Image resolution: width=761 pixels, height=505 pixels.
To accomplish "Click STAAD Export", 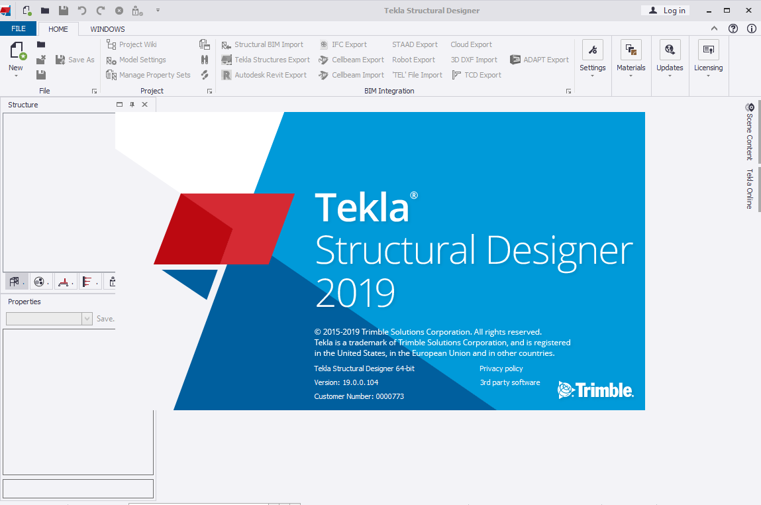I will click(x=415, y=44).
